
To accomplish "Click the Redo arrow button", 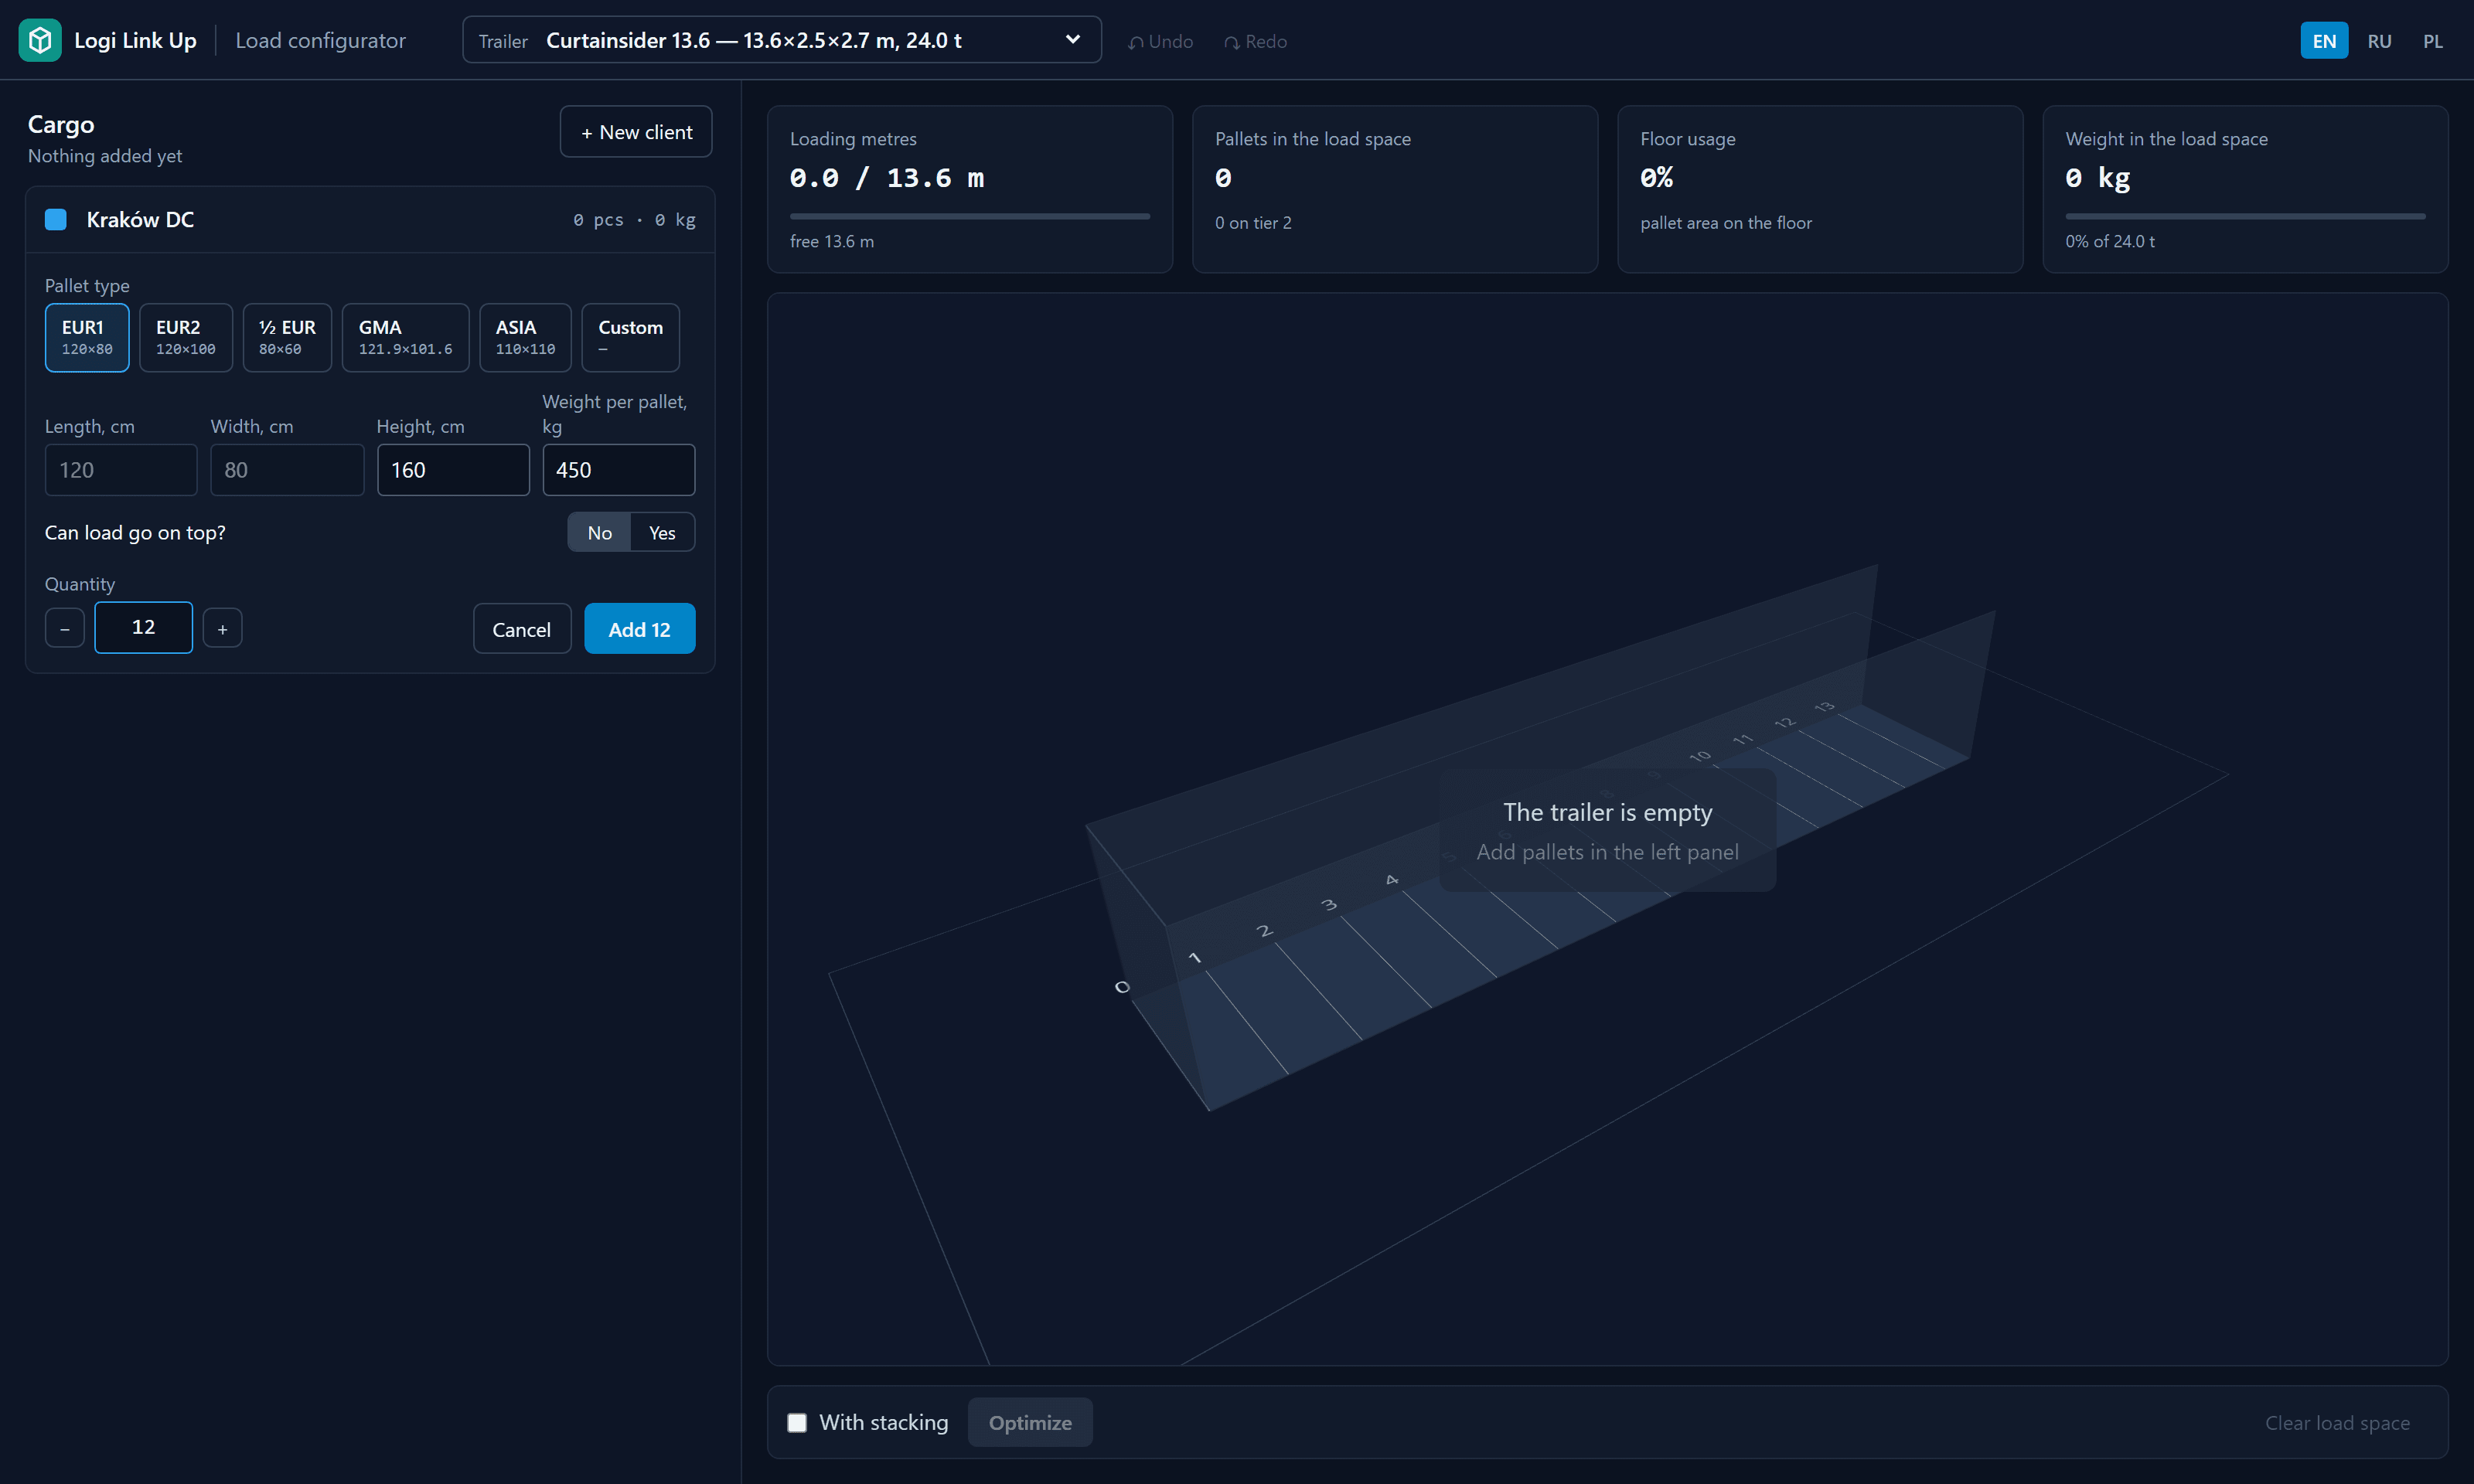I will (x=1255, y=41).
